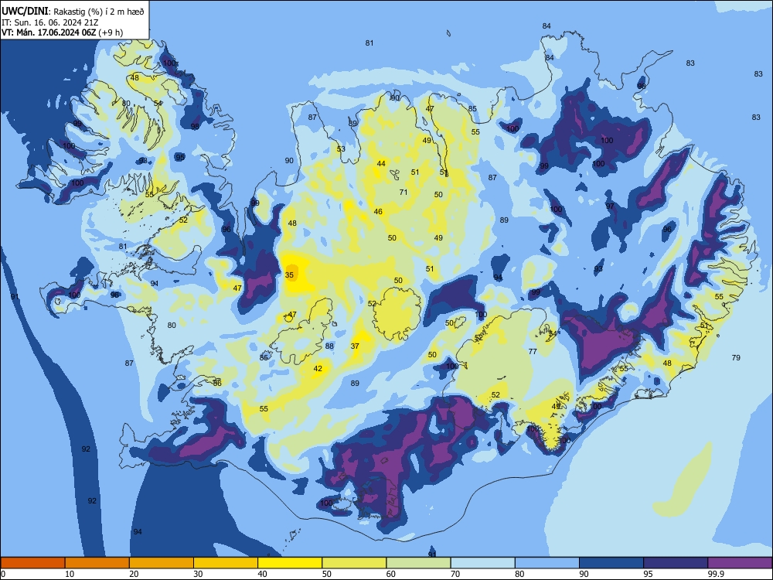Viewport: 773px width, 580px height.
Task: Pick the 80–90 sky blue legend swatch
Action: 547,563
